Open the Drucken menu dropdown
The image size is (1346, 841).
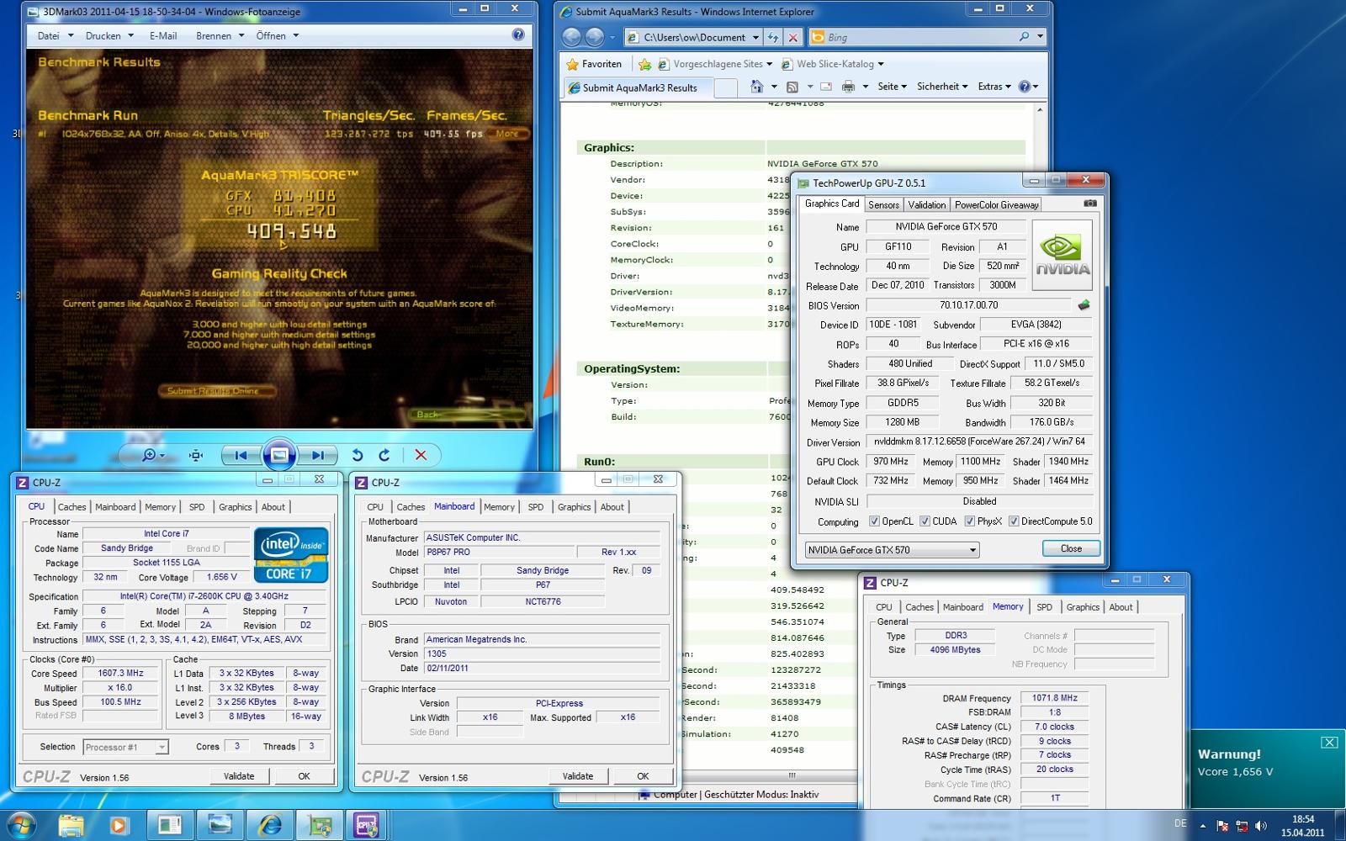click(109, 36)
